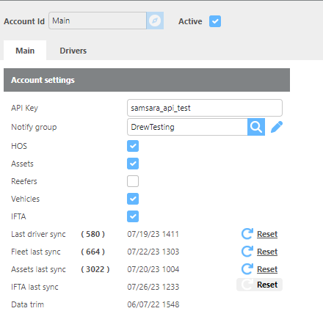
Task: Edit Notify group with the pencil icon
Action: 277,127
